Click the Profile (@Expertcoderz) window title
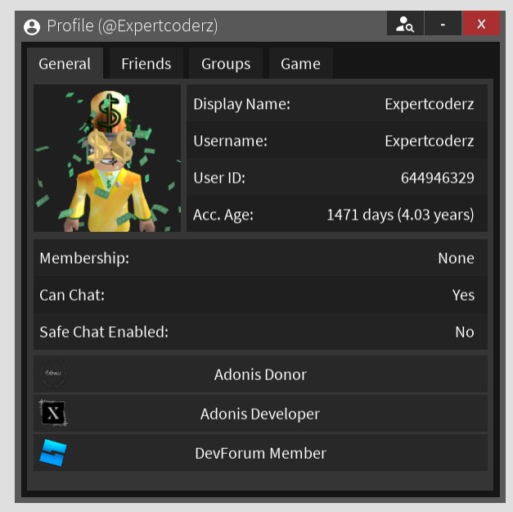513x512 pixels. [133, 26]
